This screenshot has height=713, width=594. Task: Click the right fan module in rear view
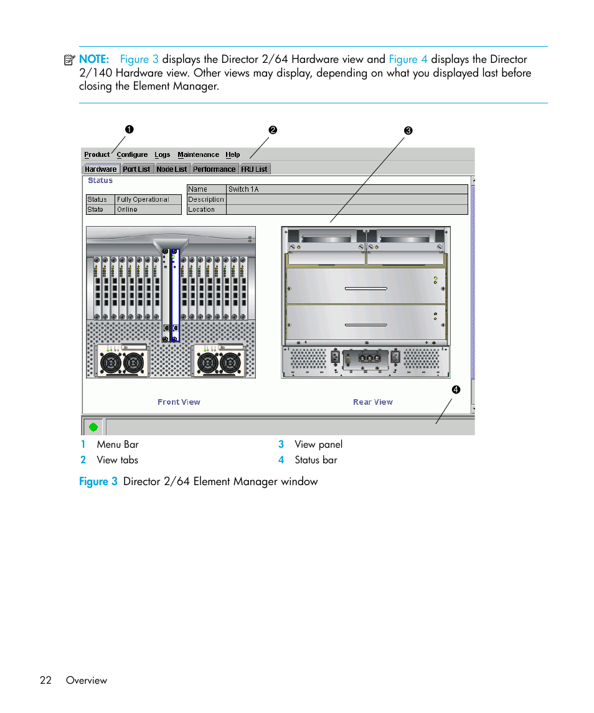coord(406,247)
